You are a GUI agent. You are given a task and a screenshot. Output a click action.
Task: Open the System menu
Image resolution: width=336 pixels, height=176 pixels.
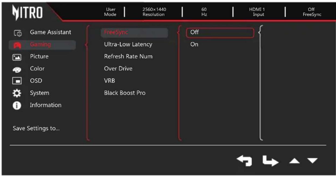tap(40, 93)
